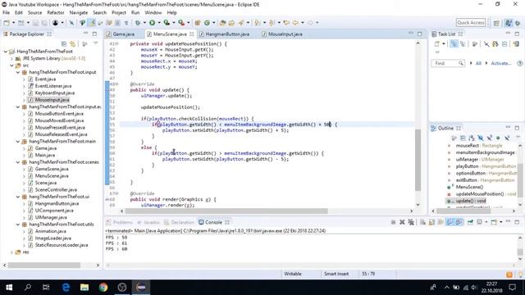Collapse the hangTheManFromTheFoot.input package
525x295 pixels.
[x=18, y=72]
